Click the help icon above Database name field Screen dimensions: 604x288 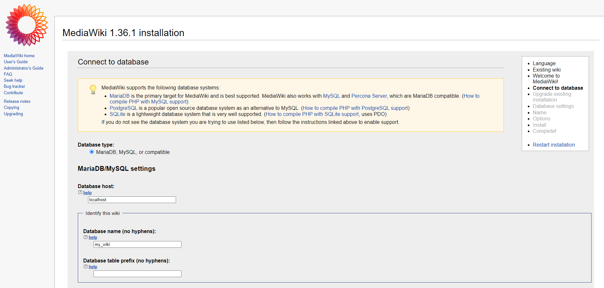point(85,237)
